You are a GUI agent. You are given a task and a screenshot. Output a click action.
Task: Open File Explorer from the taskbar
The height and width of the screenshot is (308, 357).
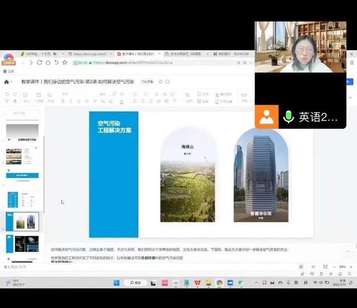(x=208, y=283)
